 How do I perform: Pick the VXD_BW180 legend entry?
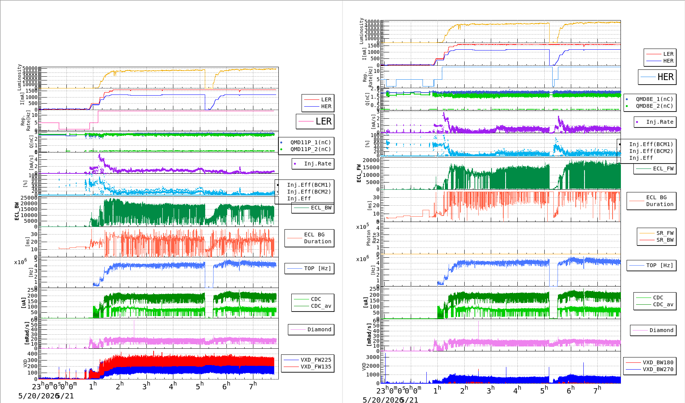tap(650, 362)
